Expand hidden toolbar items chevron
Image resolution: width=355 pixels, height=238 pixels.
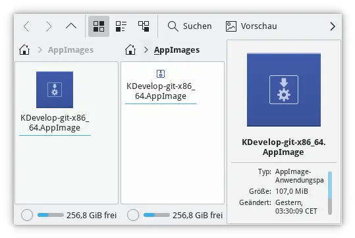[333, 26]
